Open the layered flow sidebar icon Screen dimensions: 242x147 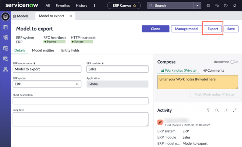6,37
